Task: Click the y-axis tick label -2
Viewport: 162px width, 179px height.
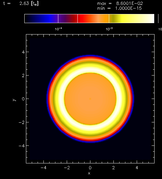Action: pos(22,122)
